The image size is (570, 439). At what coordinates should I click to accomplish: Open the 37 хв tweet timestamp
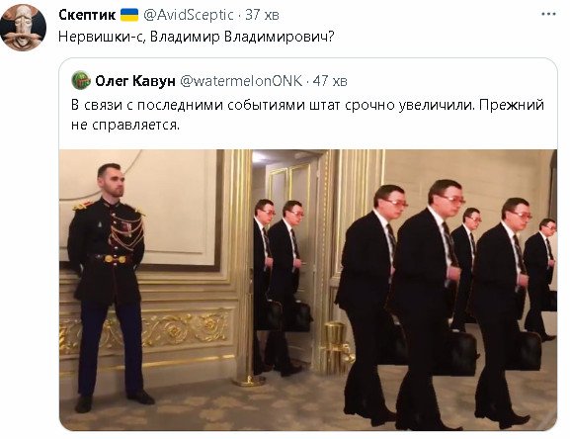[262, 15]
